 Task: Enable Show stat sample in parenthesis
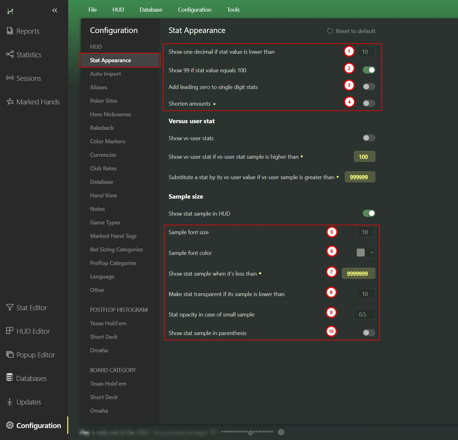point(369,333)
